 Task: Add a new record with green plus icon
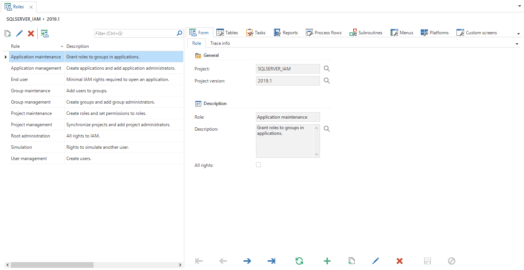(x=327, y=261)
